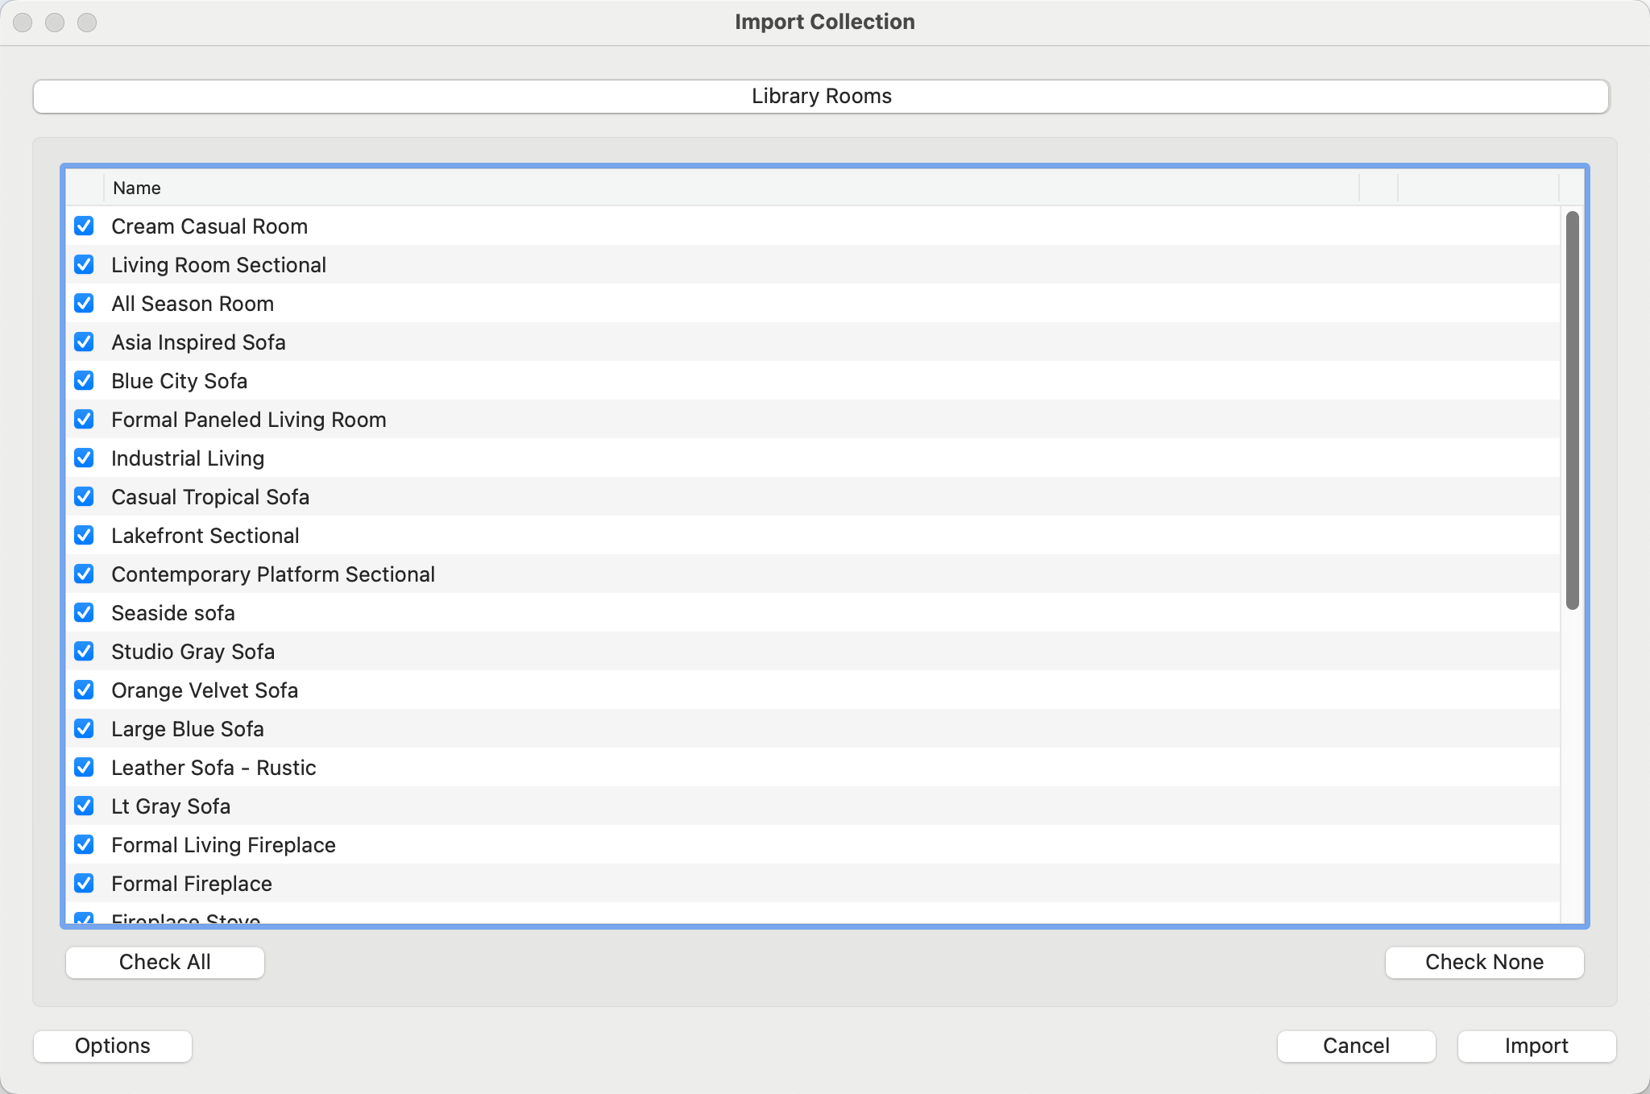Uncheck the Cream Casual Room checkbox
This screenshot has width=1650, height=1094.
coord(84,226)
